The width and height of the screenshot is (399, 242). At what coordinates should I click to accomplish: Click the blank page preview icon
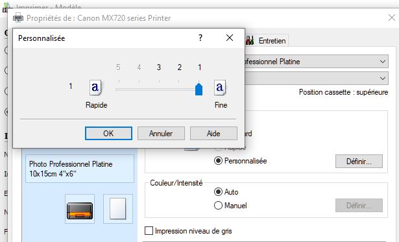tap(118, 209)
